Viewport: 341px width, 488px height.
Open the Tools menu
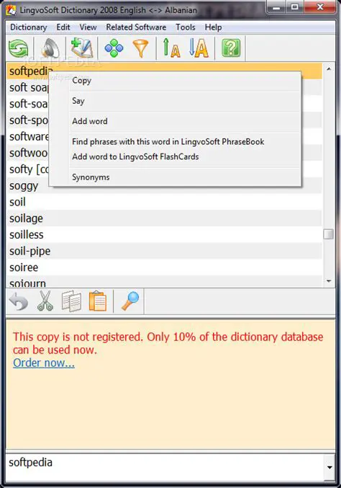coord(186,27)
